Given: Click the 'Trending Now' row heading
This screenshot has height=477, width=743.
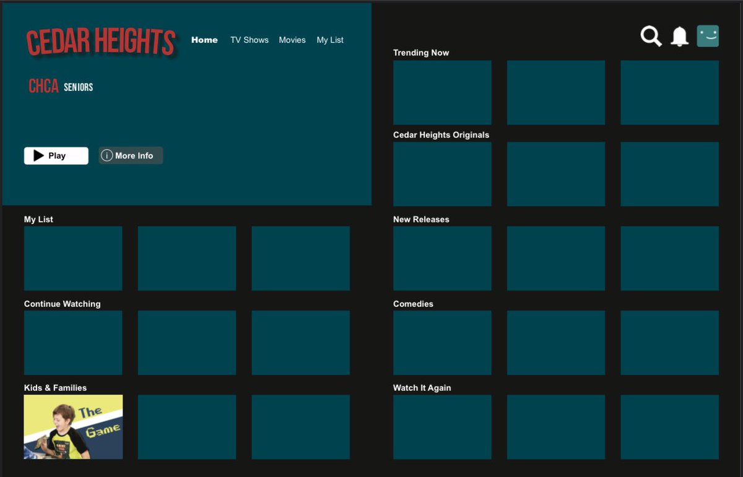Looking at the screenshot, I should (x=421, y=53).
